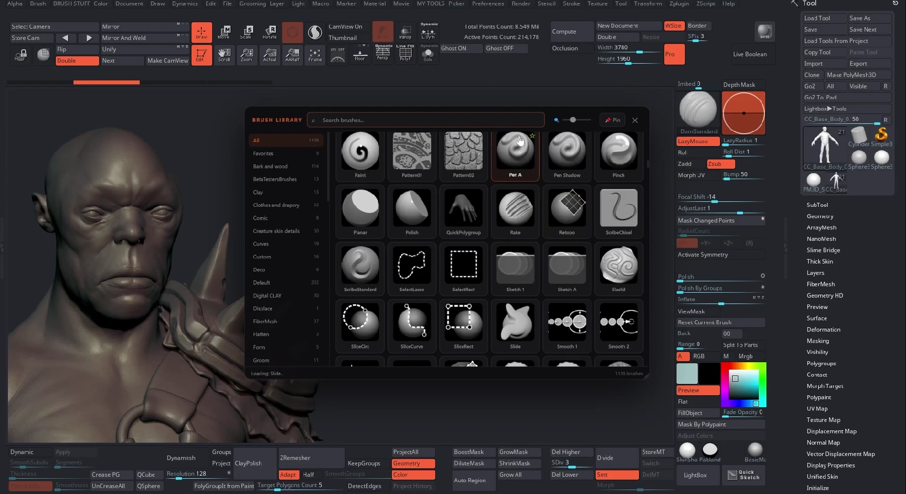The height and width of the screenshot is (494, 906).
Task: Click the Quick Sketch button
Action: pyautogui.click(x=744, y=475)
